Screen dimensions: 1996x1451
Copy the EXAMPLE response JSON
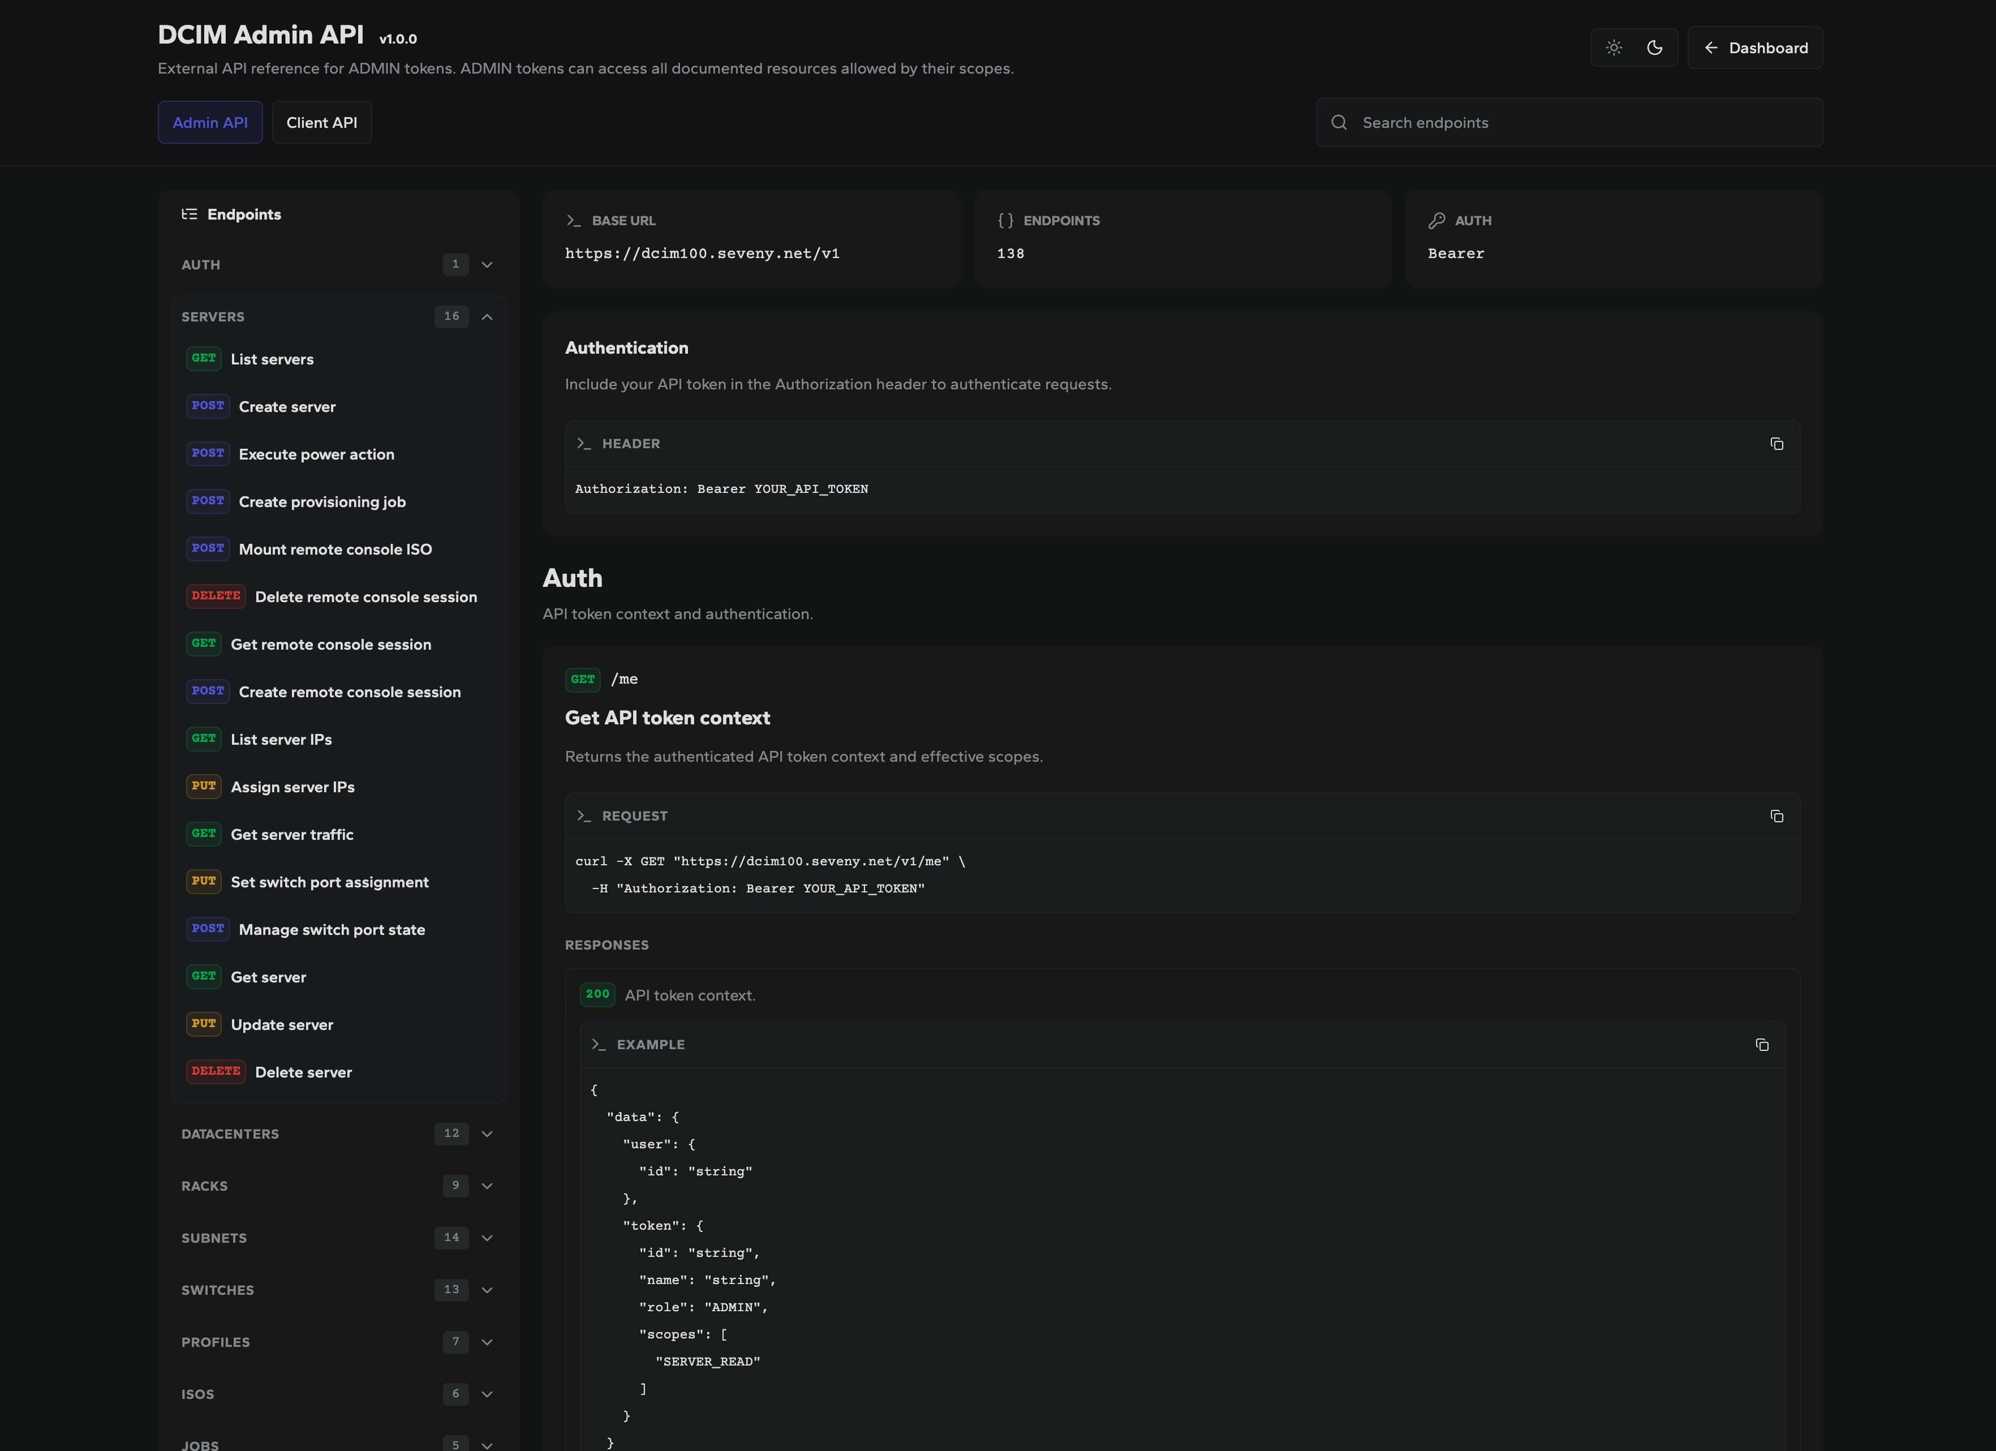click(1762, 1044)
